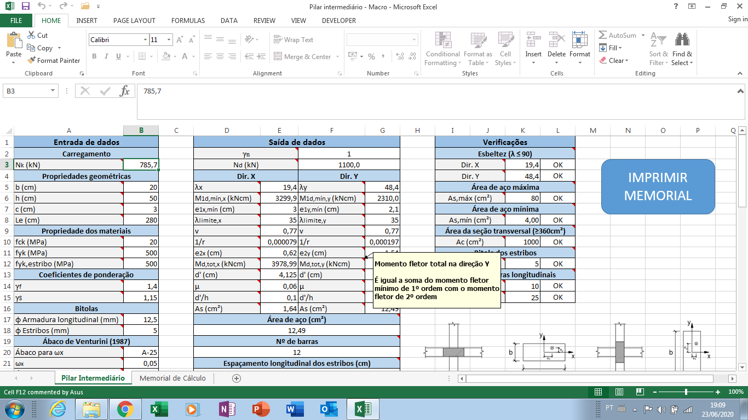Add a new sheet with plus button
The width and height of the screenshot is (748, 420).
[237, 378]
